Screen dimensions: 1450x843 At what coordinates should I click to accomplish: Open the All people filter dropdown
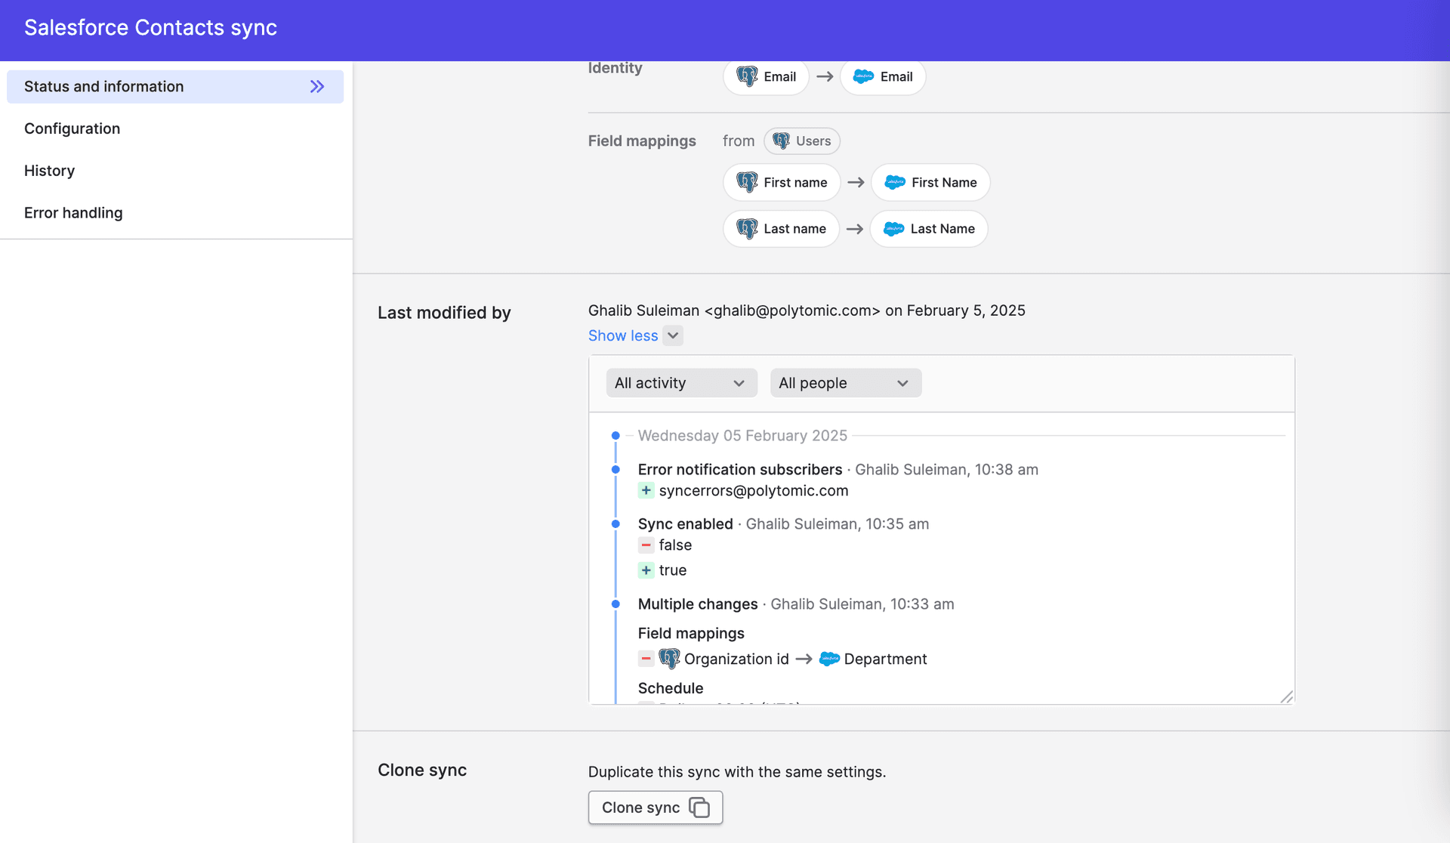845,383
